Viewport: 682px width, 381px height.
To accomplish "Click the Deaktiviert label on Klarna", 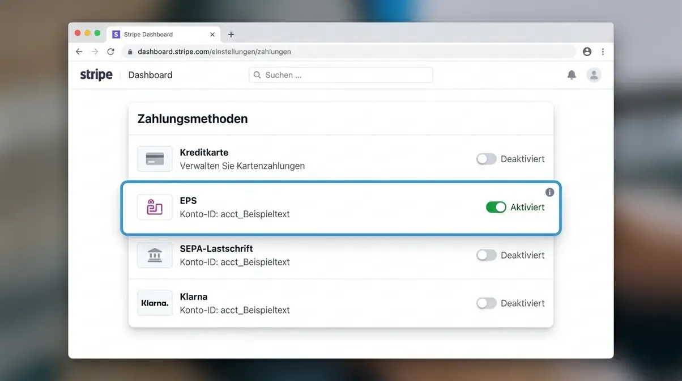I will [523, 304].
